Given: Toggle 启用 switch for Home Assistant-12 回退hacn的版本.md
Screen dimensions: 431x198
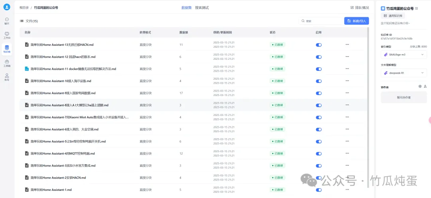Looking at the screenshot, I should pos(318,57).
